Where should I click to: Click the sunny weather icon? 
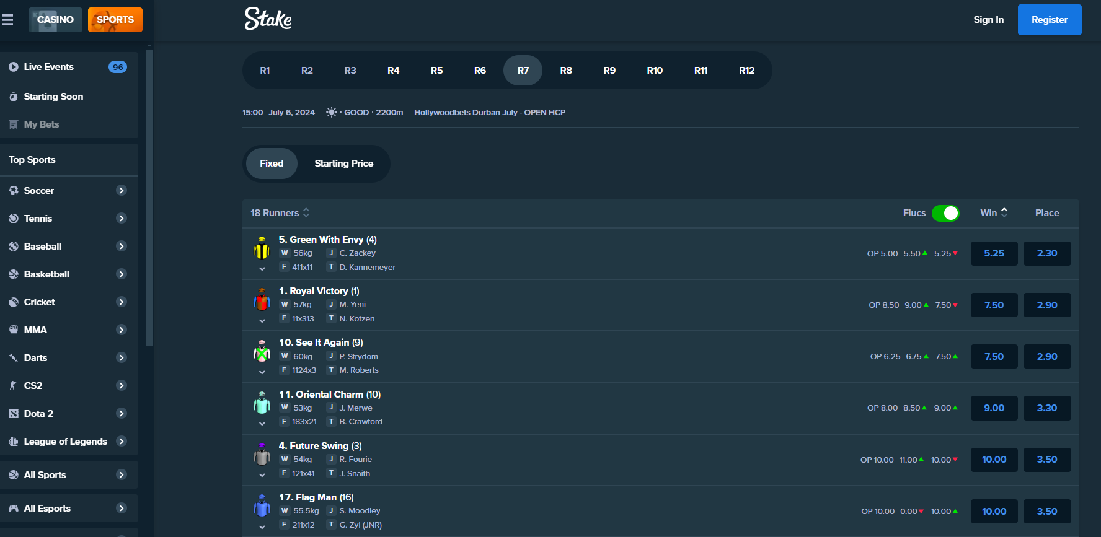click(x=332, y=112)
